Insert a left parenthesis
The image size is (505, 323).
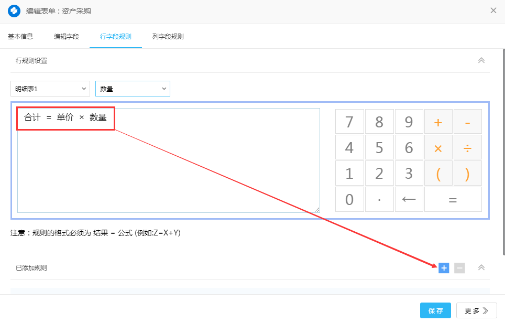coord(438,174)
